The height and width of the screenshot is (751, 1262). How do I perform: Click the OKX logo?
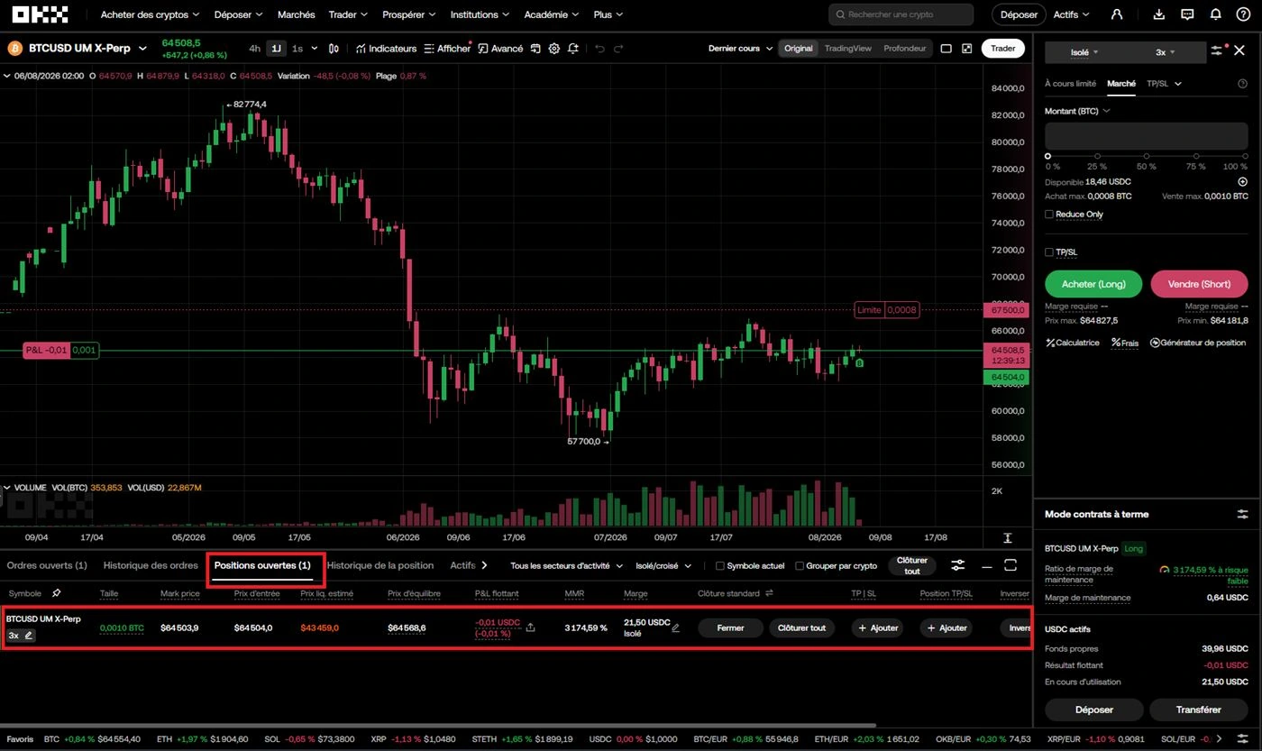[x=41, y=14]
